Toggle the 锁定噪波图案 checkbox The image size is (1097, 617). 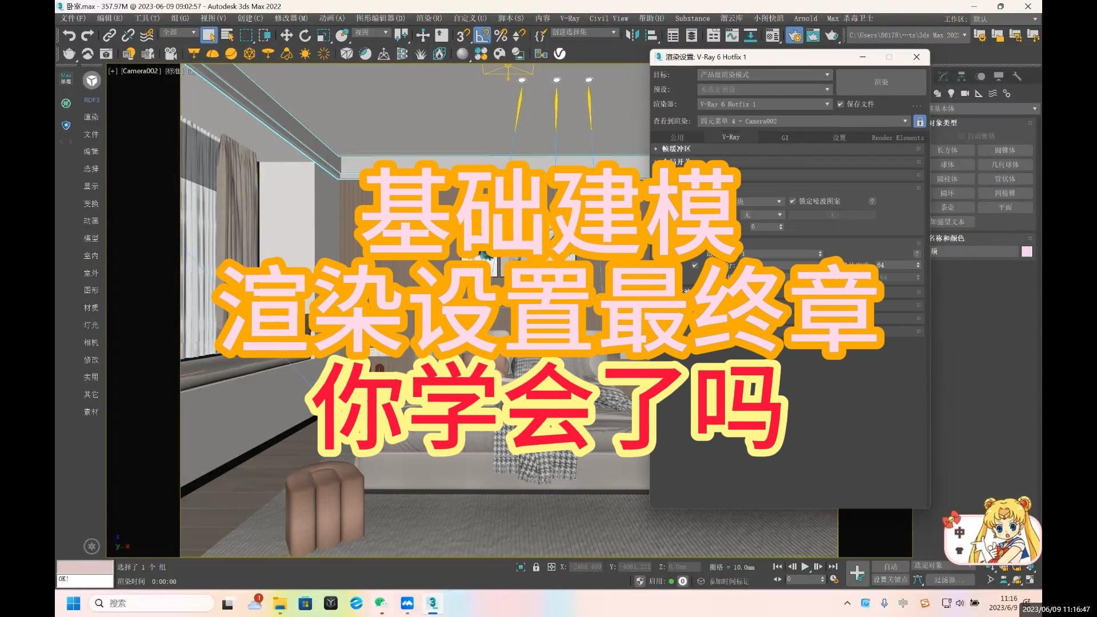pos(792,201)
